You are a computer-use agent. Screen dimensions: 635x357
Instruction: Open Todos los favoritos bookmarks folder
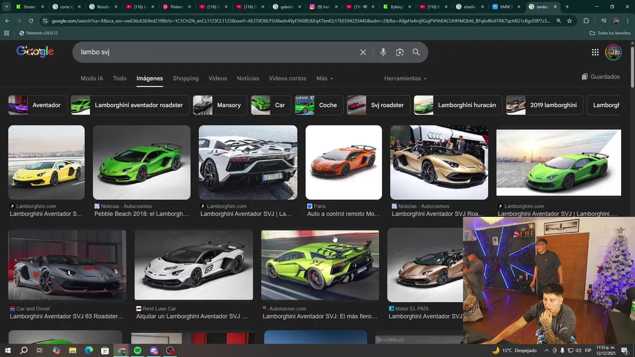[610, 33]
